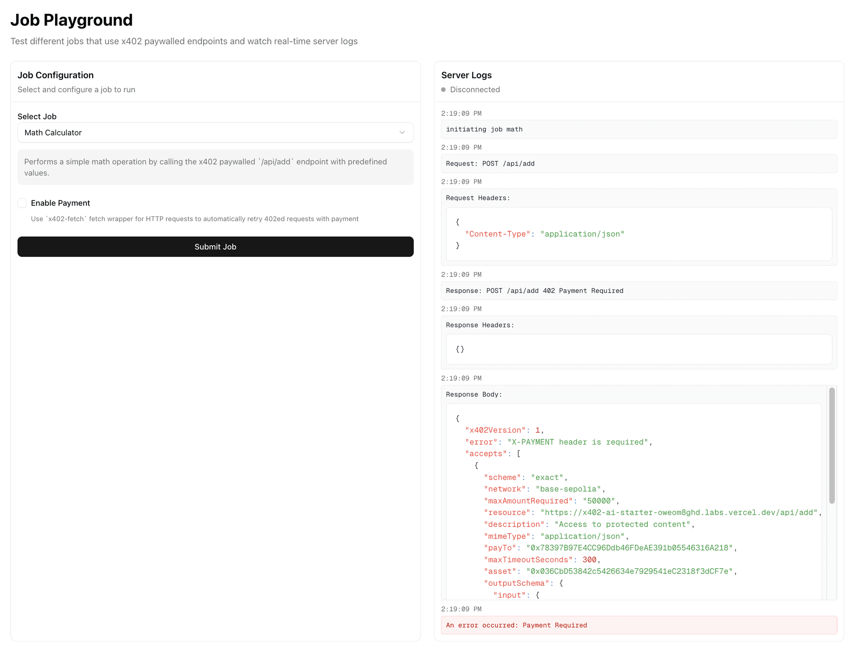Click the Response Body scrollbar thumb
The image size is (859, 658).
pyautogui.click(x=832, y=445)
